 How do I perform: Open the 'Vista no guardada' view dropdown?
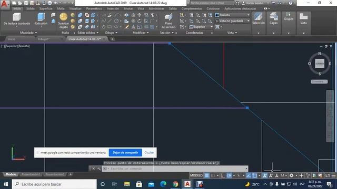(233, 21)
